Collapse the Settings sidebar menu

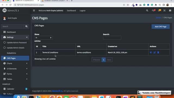[15, 37]
